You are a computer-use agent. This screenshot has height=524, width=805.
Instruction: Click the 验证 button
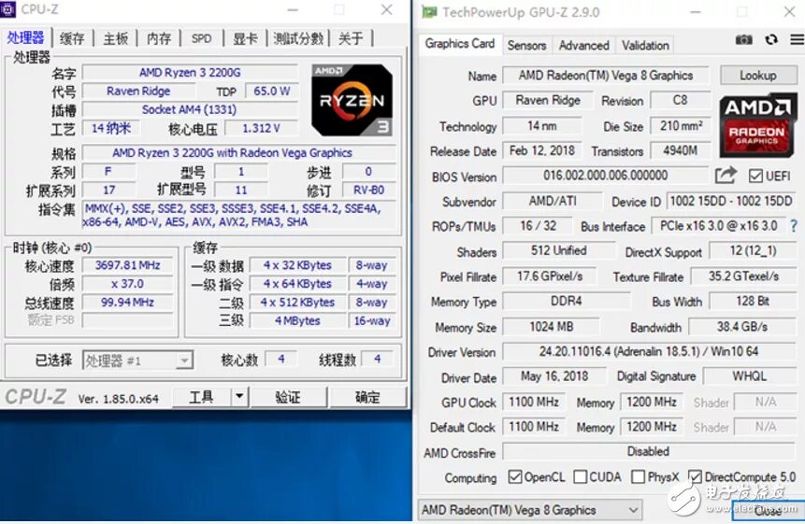pyautogui.click(x=288, y=396)
